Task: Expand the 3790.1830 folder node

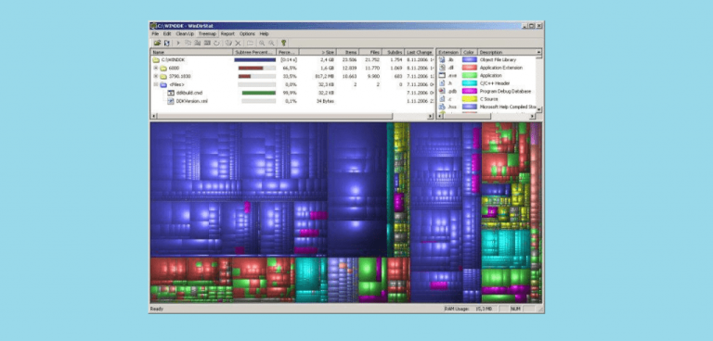Action: coord(156,76)
